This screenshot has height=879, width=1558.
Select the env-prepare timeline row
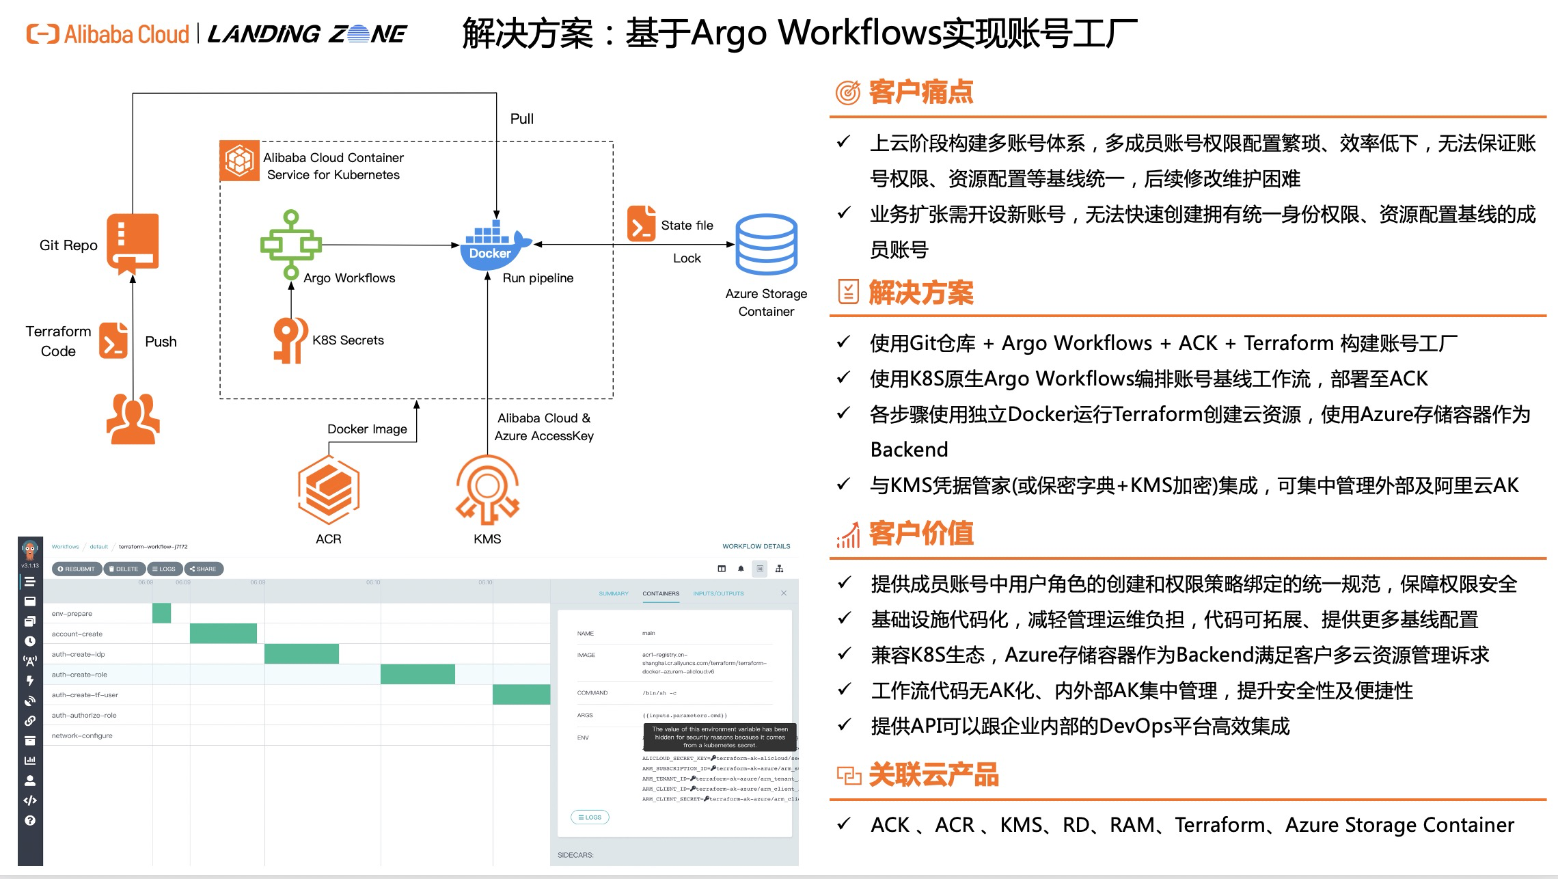(297, 613)
